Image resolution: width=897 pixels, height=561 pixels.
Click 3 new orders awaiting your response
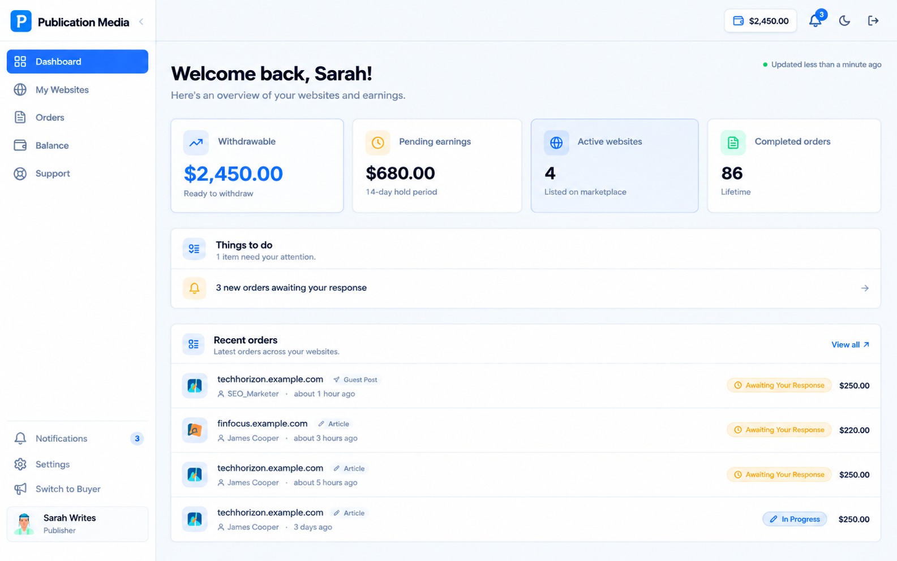291,288
